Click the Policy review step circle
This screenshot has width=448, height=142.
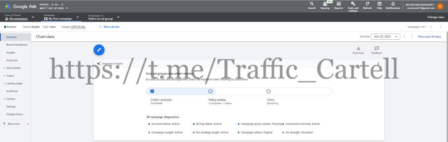coord(210,91)
